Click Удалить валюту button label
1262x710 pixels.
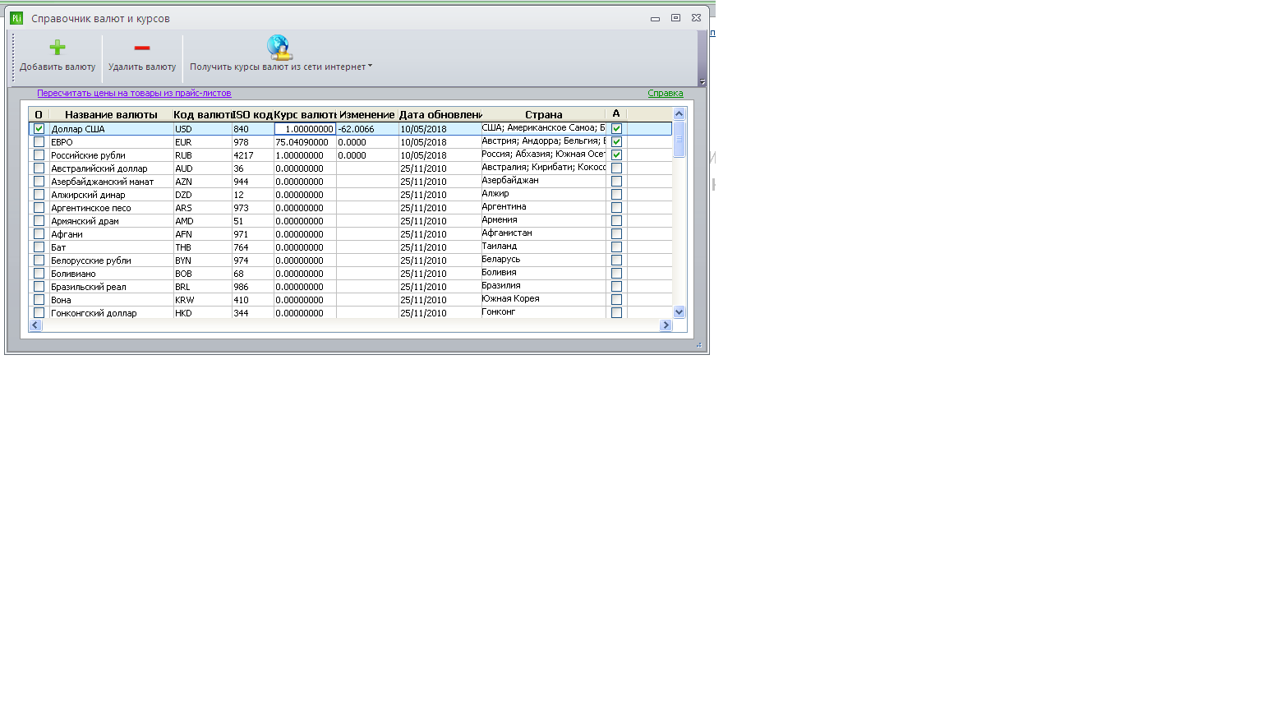(x=142, y=67)
